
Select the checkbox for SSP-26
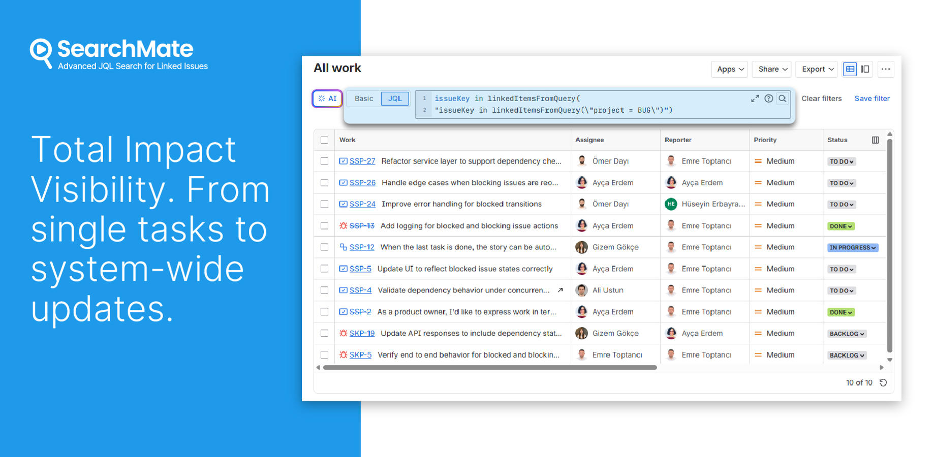325,183
